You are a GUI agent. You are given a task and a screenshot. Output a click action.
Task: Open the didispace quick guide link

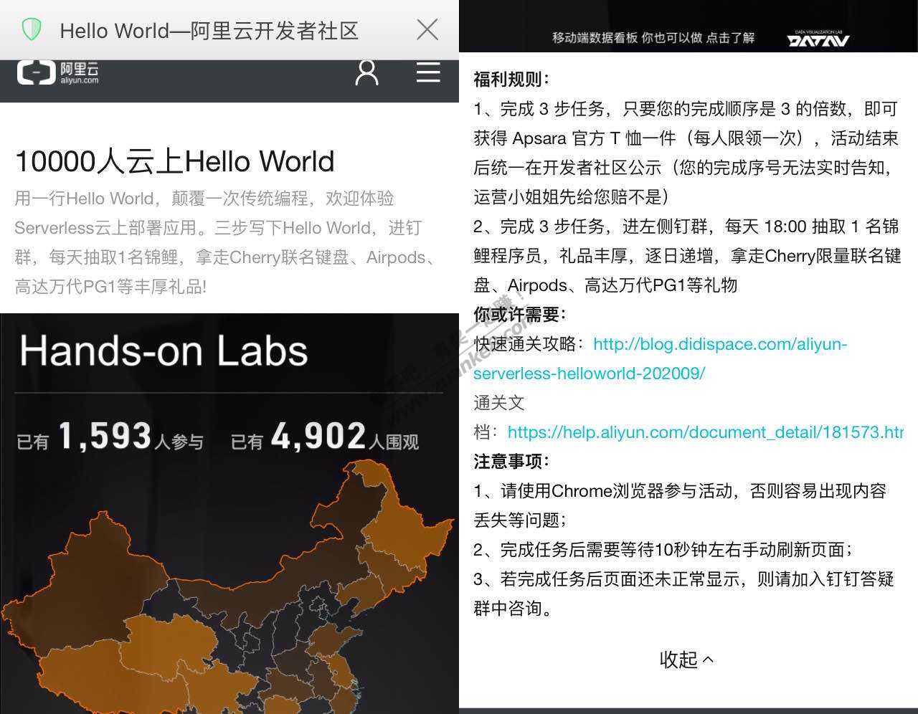(x=660, y=358)
